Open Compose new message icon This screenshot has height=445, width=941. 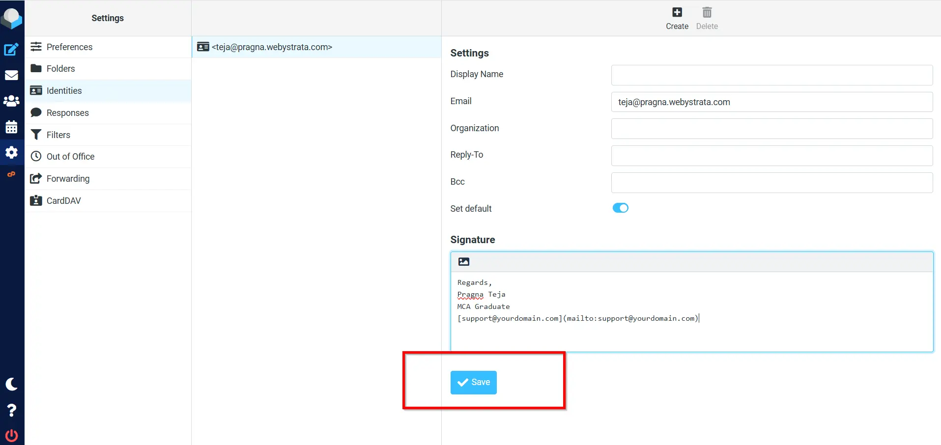point(12,49)
